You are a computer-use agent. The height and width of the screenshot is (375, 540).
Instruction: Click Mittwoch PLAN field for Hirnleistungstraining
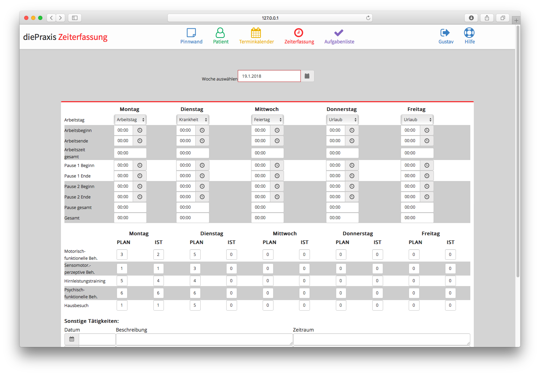coord(268,281)
